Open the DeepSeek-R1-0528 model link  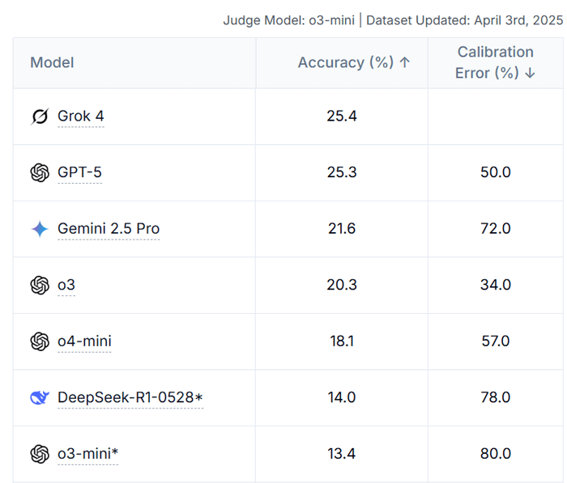pos(130,397)
